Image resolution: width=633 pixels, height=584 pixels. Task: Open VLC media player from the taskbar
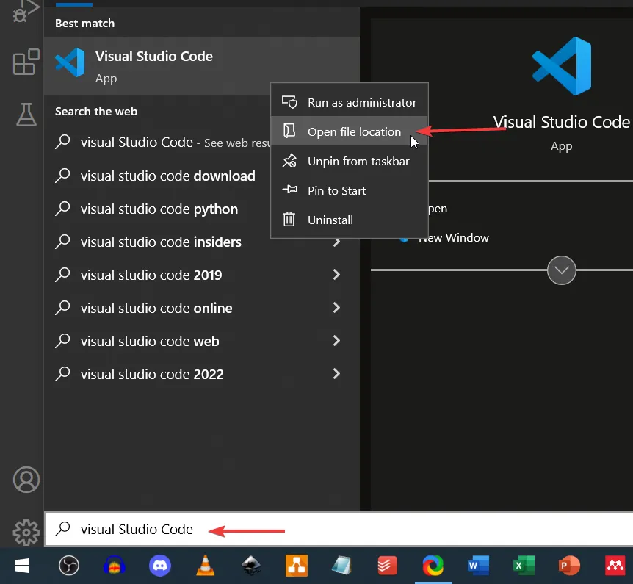pyautogui.click(x=205, y=566)
